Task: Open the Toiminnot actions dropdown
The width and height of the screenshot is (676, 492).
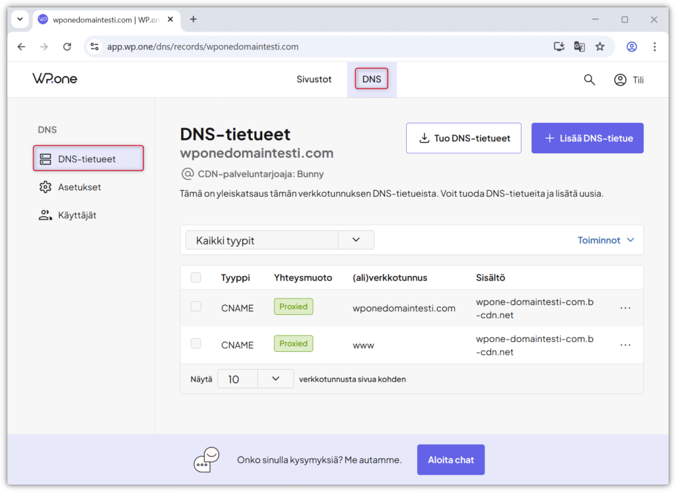Action: 605,240
